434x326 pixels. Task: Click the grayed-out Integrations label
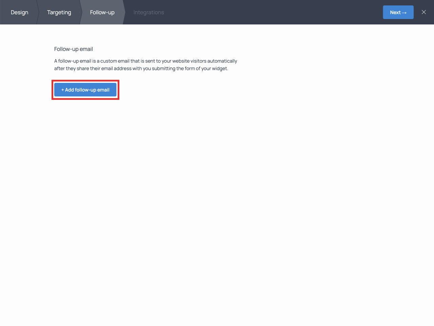point(149,12)
